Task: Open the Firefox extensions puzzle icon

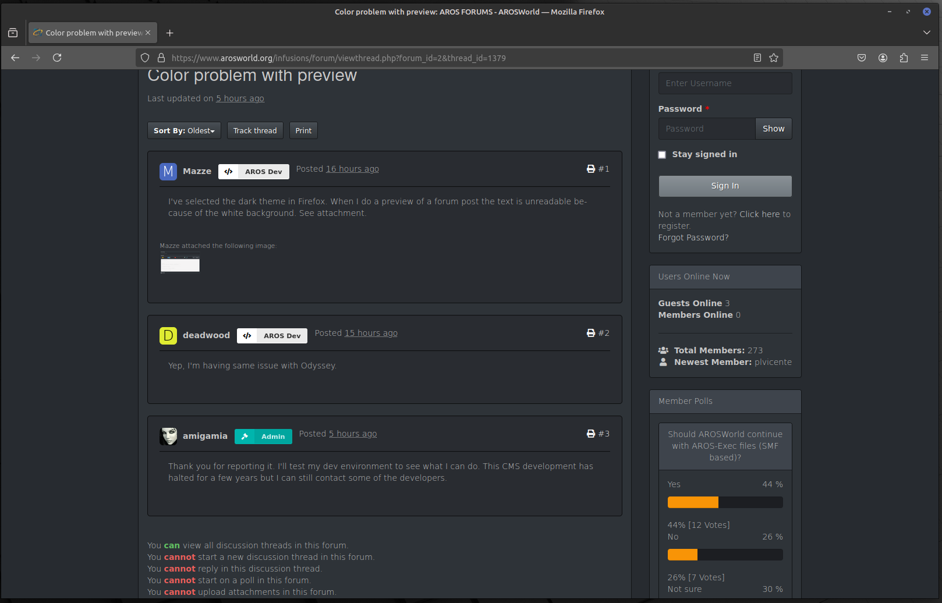Action: [904, 58]
